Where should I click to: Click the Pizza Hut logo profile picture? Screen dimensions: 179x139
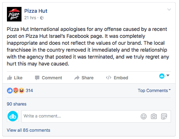pyautogui.click(x=14, y=14)
